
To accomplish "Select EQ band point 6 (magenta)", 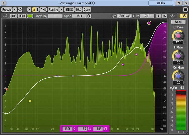I will 136,55.
